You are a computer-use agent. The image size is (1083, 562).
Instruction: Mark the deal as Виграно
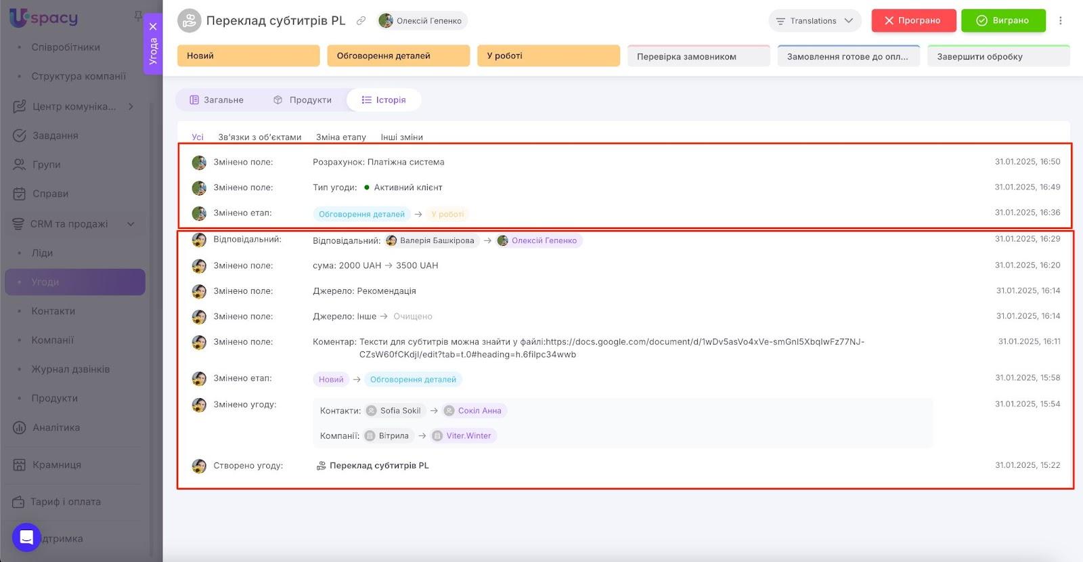1002,21
